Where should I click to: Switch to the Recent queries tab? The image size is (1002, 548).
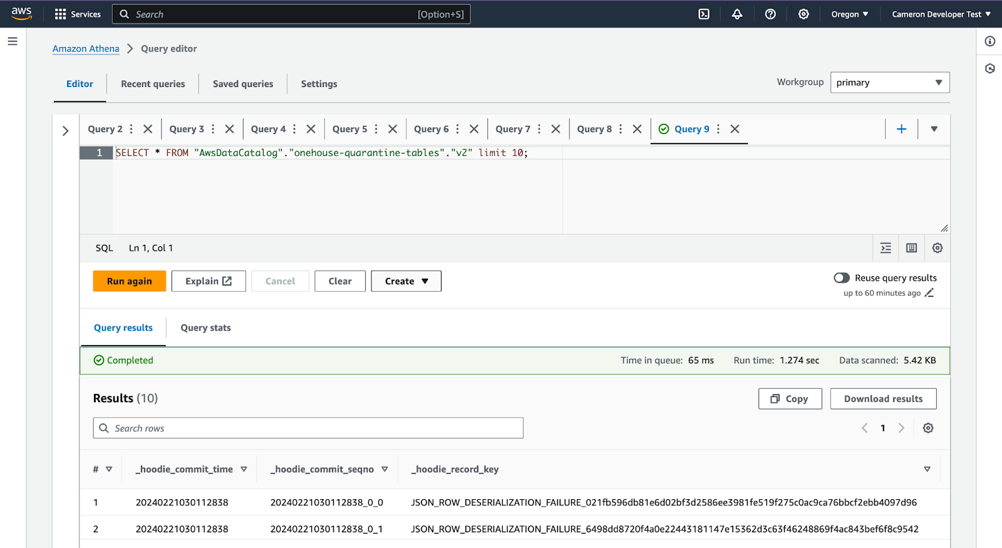click(153, 84)
